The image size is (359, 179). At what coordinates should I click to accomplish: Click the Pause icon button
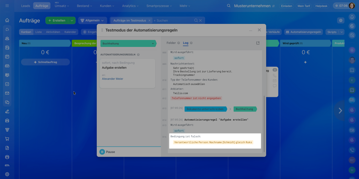(x=102, y=152)
